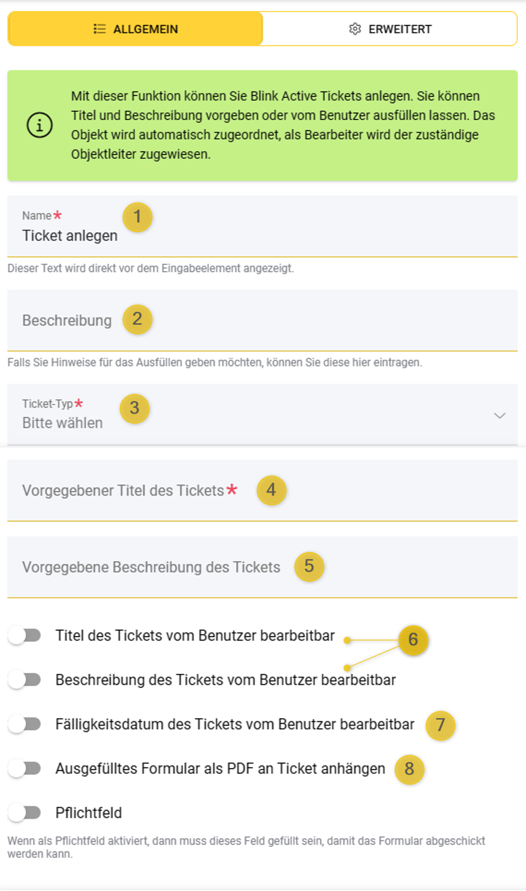Click yellow marker number 1 badge
This screenshot has width=526, height=891.
pyautogui.click(x=137, y=217)
